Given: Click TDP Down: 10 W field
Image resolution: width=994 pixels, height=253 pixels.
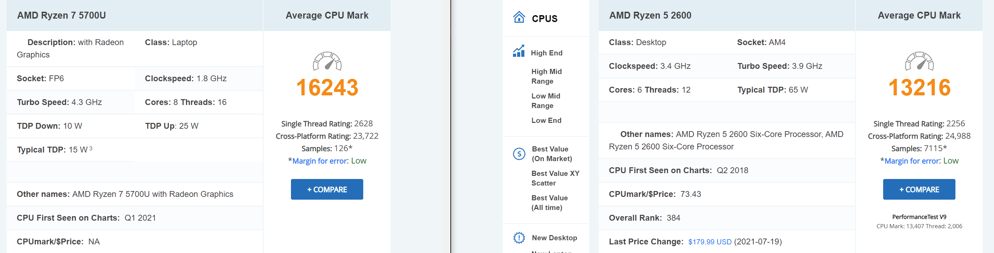Looking at the screenshot, I should click(49, 126).
